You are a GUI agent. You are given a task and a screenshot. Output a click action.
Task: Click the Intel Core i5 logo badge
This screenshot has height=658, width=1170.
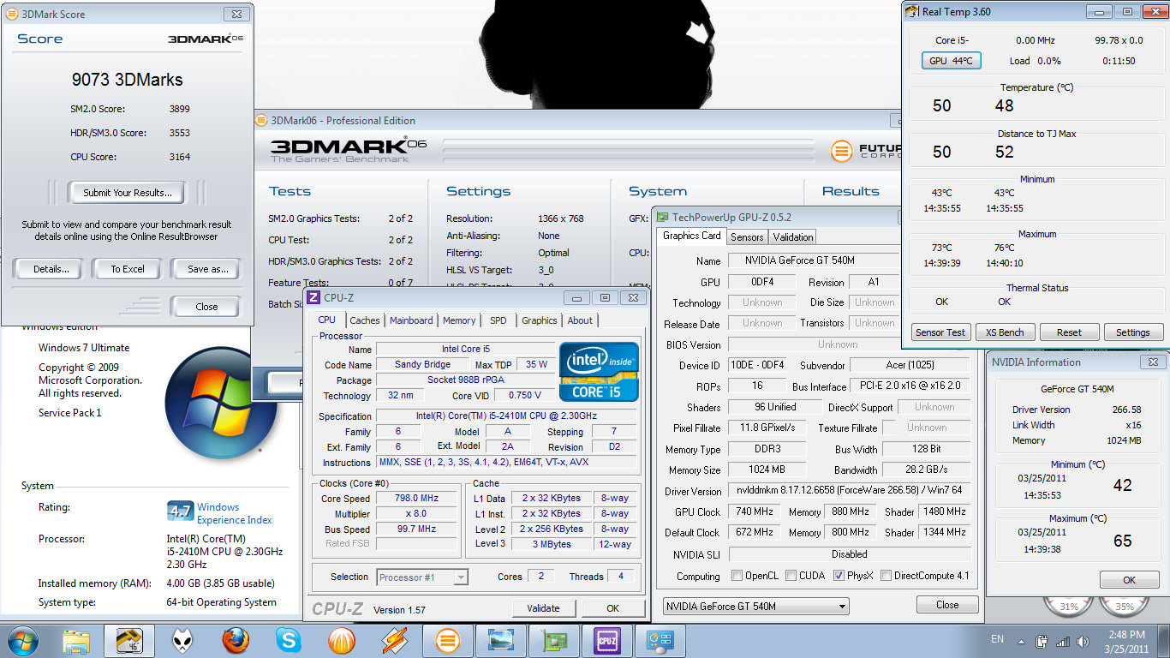[x=600, y=372]
